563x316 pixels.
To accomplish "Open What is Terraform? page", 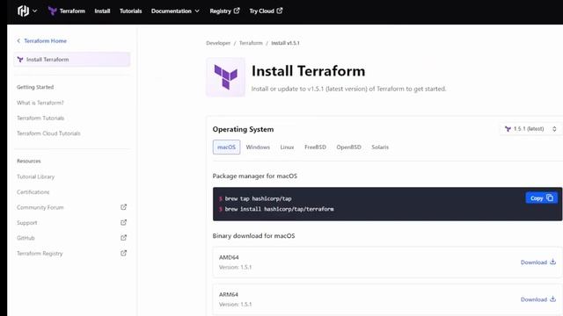I will (40, 103).
